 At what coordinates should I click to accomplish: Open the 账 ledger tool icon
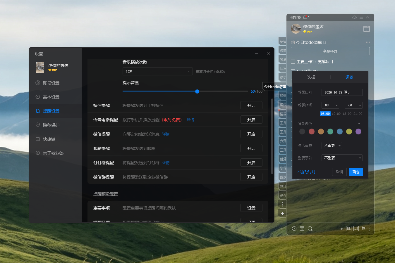coord(349,229)
